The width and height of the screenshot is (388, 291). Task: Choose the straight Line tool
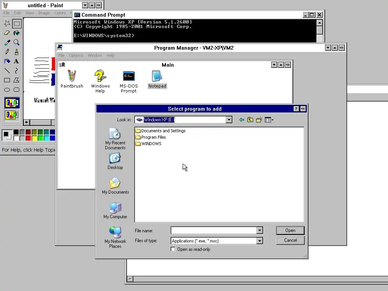7,70
